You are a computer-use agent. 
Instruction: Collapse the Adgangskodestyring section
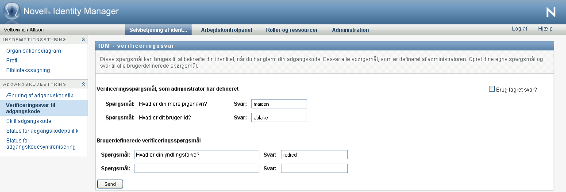(x=83, y=84)
